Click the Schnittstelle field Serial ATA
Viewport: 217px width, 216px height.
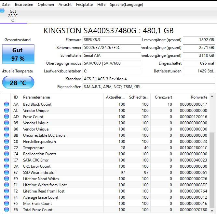coord(112,55)
